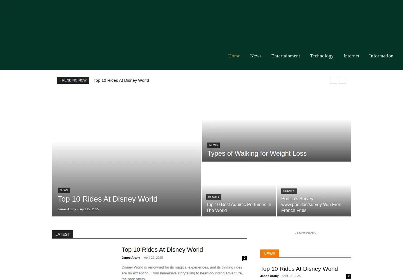
Task: Open comment count badge in News sidebar
Action: pos(348,276)
